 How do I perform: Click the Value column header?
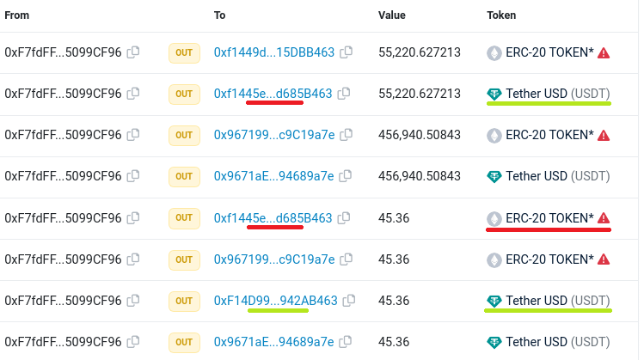click(393, 15)
